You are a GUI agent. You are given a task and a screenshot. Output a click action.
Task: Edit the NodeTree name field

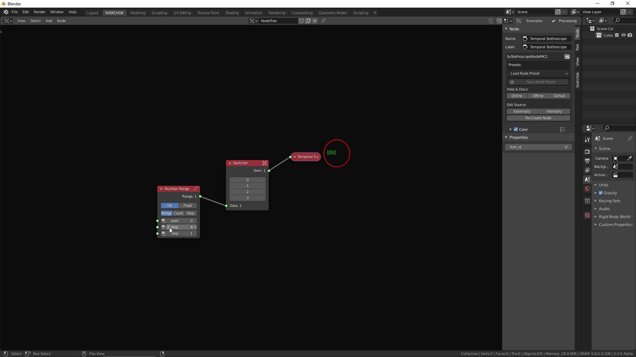(x=278, y=20)
